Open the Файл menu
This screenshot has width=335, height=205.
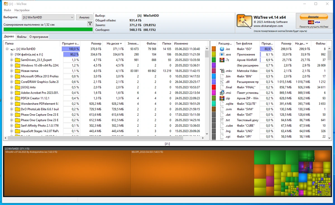tap(7, 10)
